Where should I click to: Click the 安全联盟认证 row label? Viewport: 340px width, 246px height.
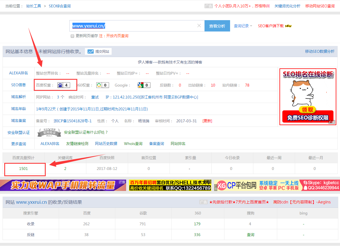coord(18,133)
